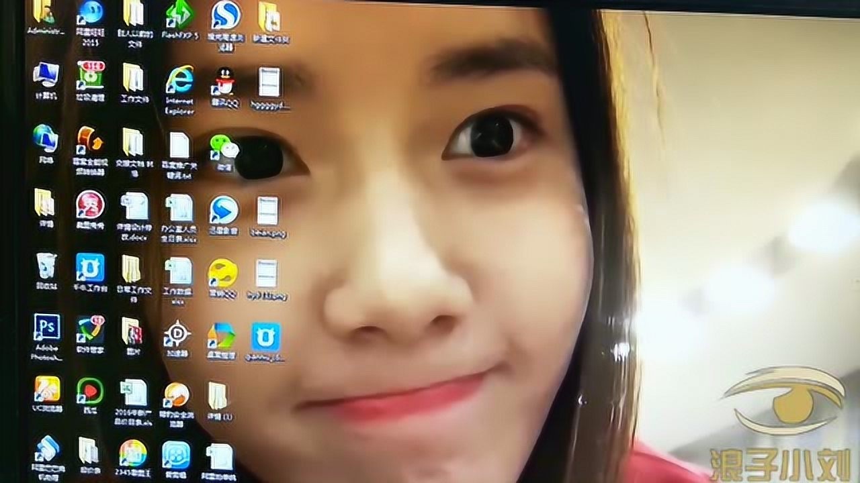The image size is (860, 483).
Task: Launch the blue Xunlei video bird icon
Action: pos(224,210)
